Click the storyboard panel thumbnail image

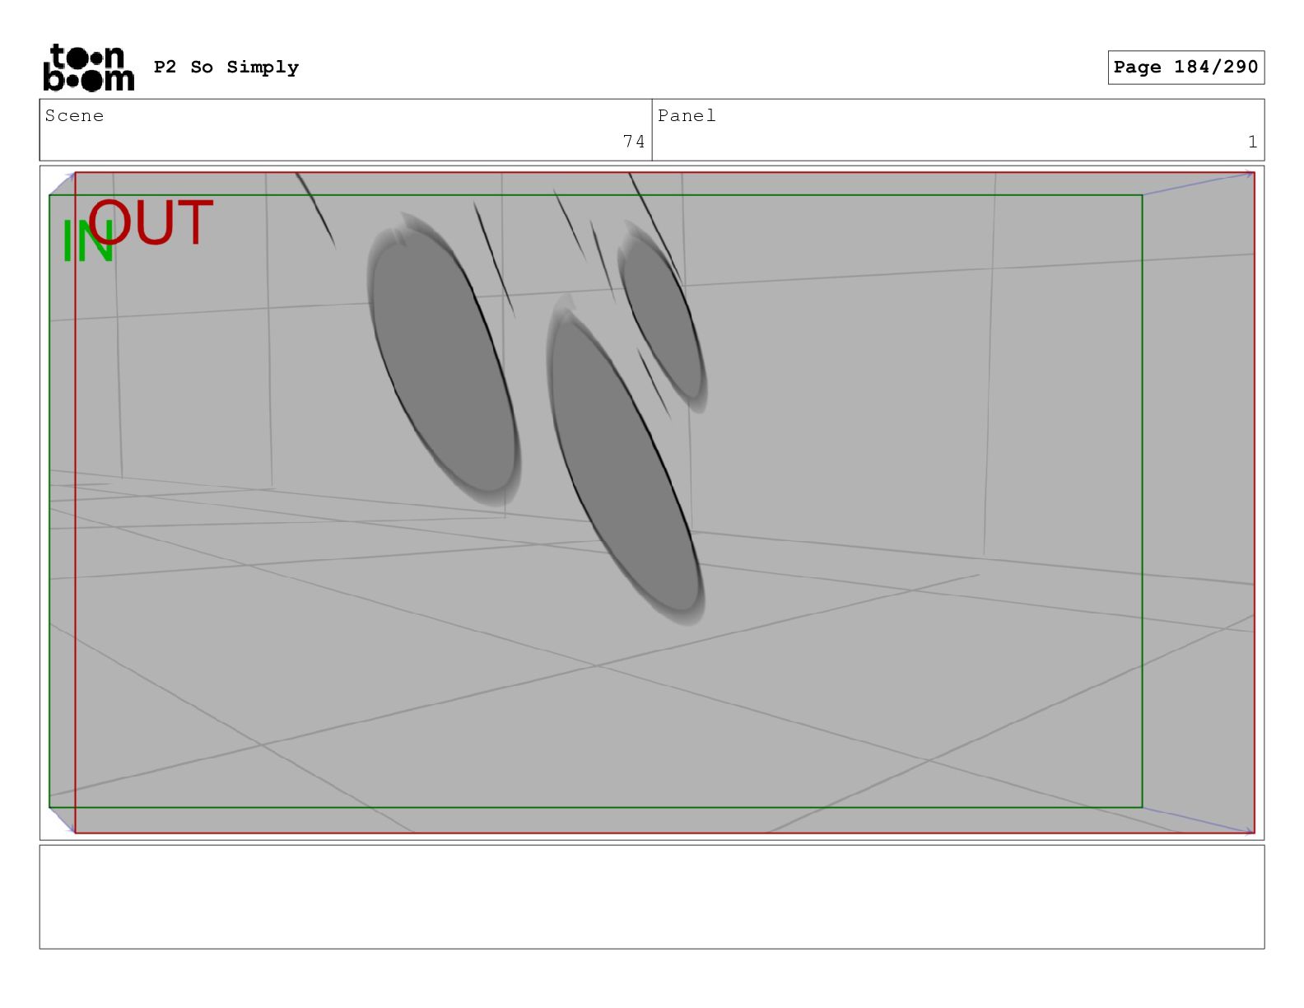point(652,502)
